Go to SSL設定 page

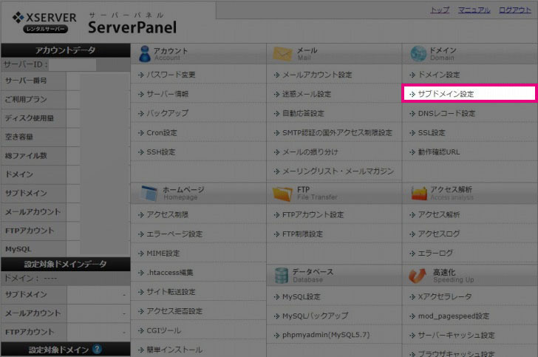coord(432,133)
